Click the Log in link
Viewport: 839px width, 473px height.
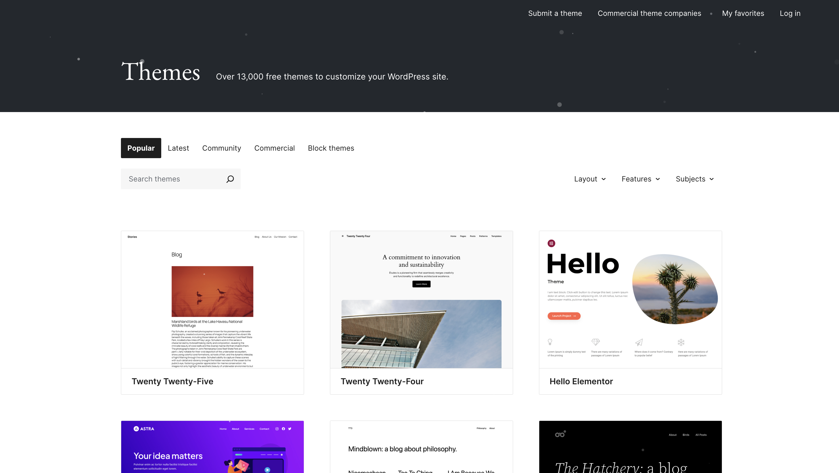point(790,13)
